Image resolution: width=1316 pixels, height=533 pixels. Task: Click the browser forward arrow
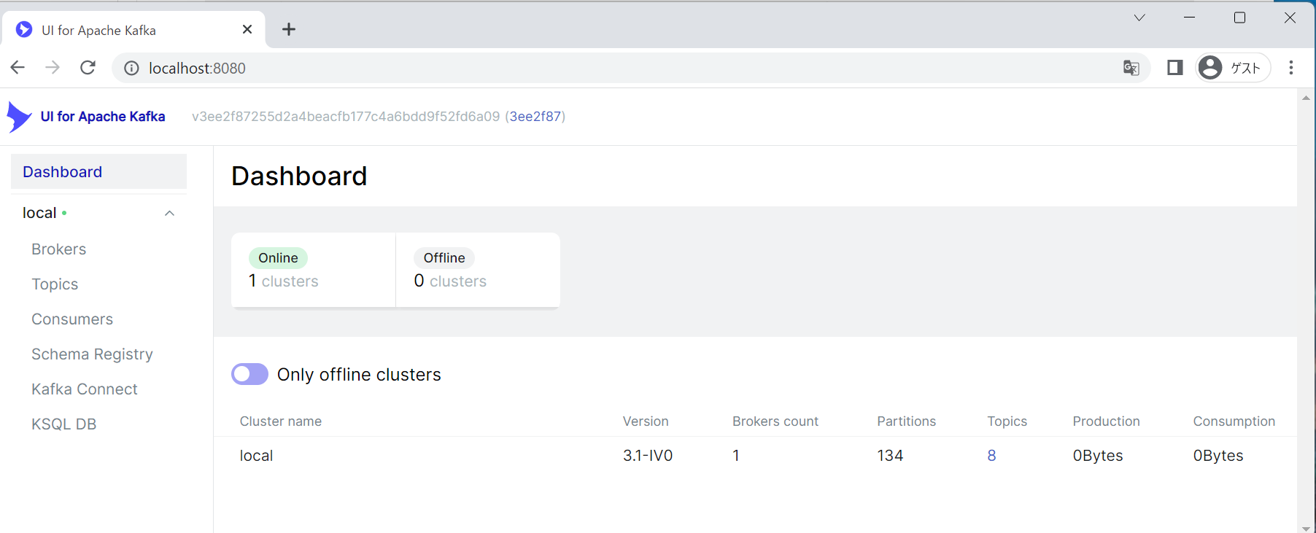pos(53,68)
